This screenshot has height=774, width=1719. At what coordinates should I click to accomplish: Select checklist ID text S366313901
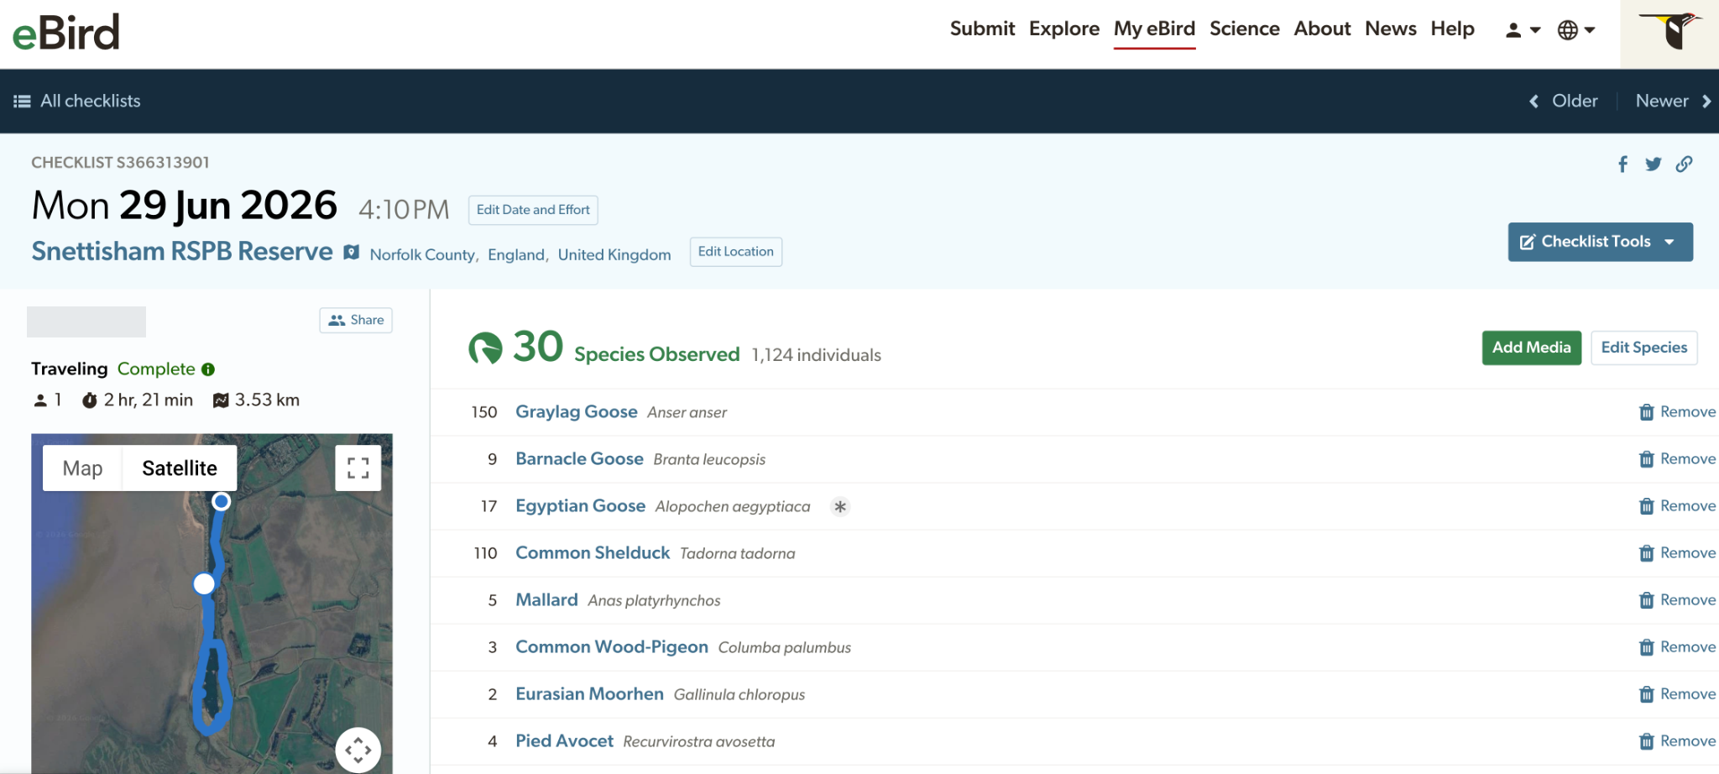(163, 163)
